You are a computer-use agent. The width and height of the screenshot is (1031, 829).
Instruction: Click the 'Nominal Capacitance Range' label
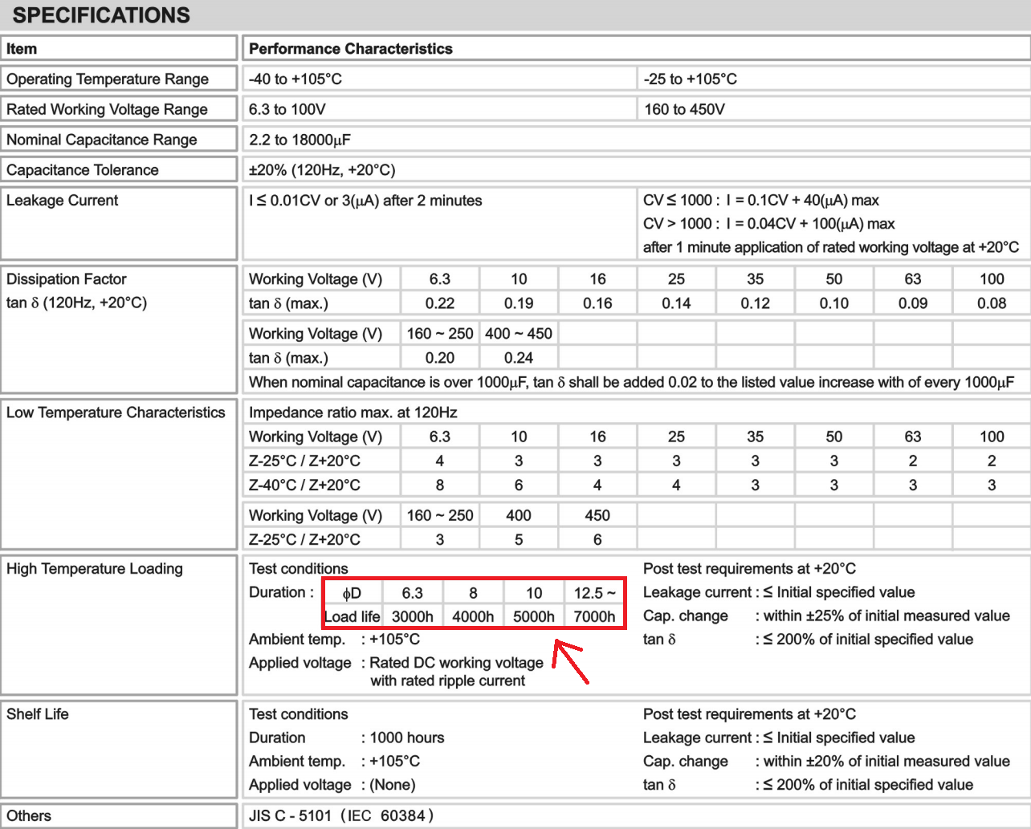(102, 140)
